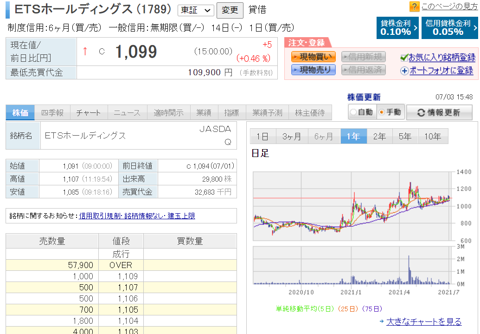Open the ポートフォリオに登録 link

[x=441, y=71]
